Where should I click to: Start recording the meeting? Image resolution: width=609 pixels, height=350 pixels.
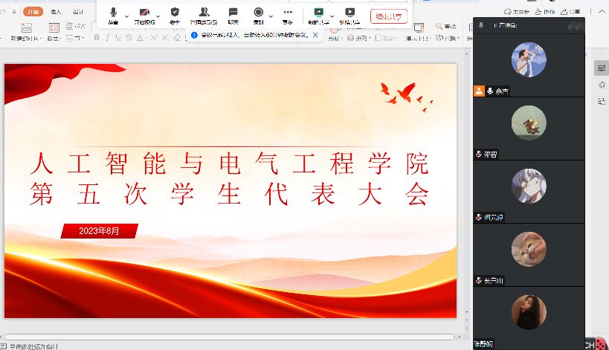259,13
